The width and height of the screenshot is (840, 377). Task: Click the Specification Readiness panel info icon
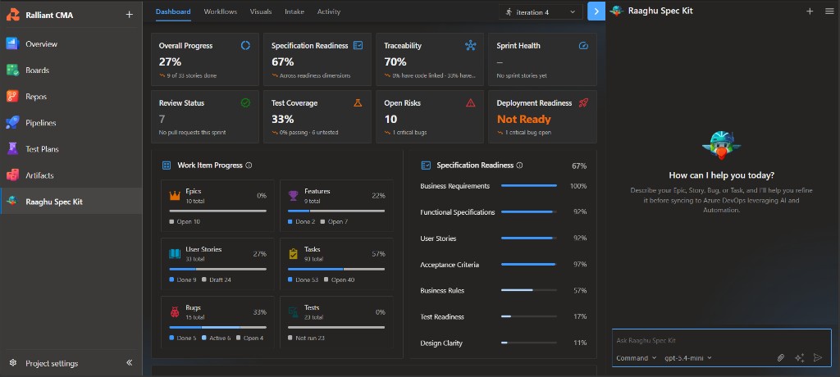(x=519, y=166)
